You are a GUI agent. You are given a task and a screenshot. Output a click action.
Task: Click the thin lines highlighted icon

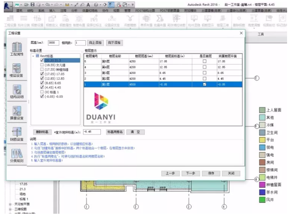pyautogui.click(x=111, y=5)
